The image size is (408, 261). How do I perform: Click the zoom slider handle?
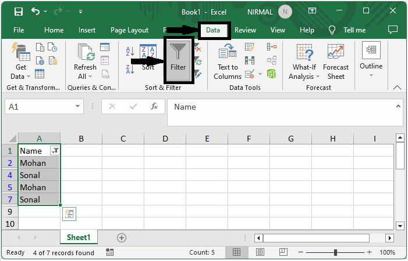point(335,252)
